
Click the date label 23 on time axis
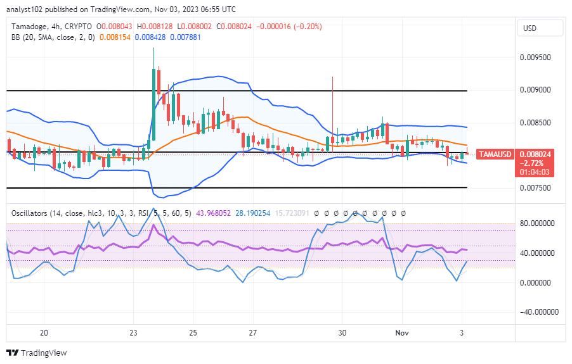click(x=133, y=333)
